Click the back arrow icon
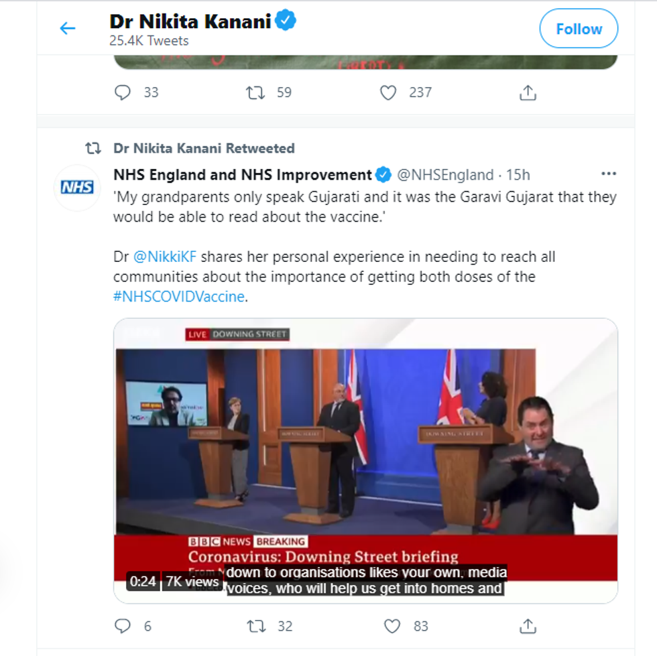Image resolution: width=657 pixels, height=656 pixels. [x=68, y=29]
